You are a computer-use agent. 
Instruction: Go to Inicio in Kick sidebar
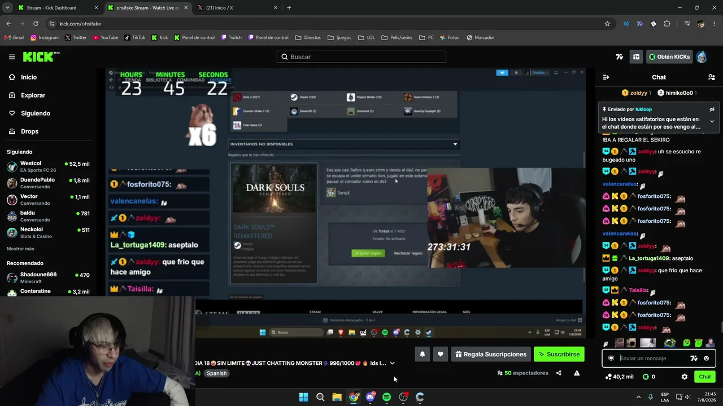pyautogui.click(x=28, y=77)
